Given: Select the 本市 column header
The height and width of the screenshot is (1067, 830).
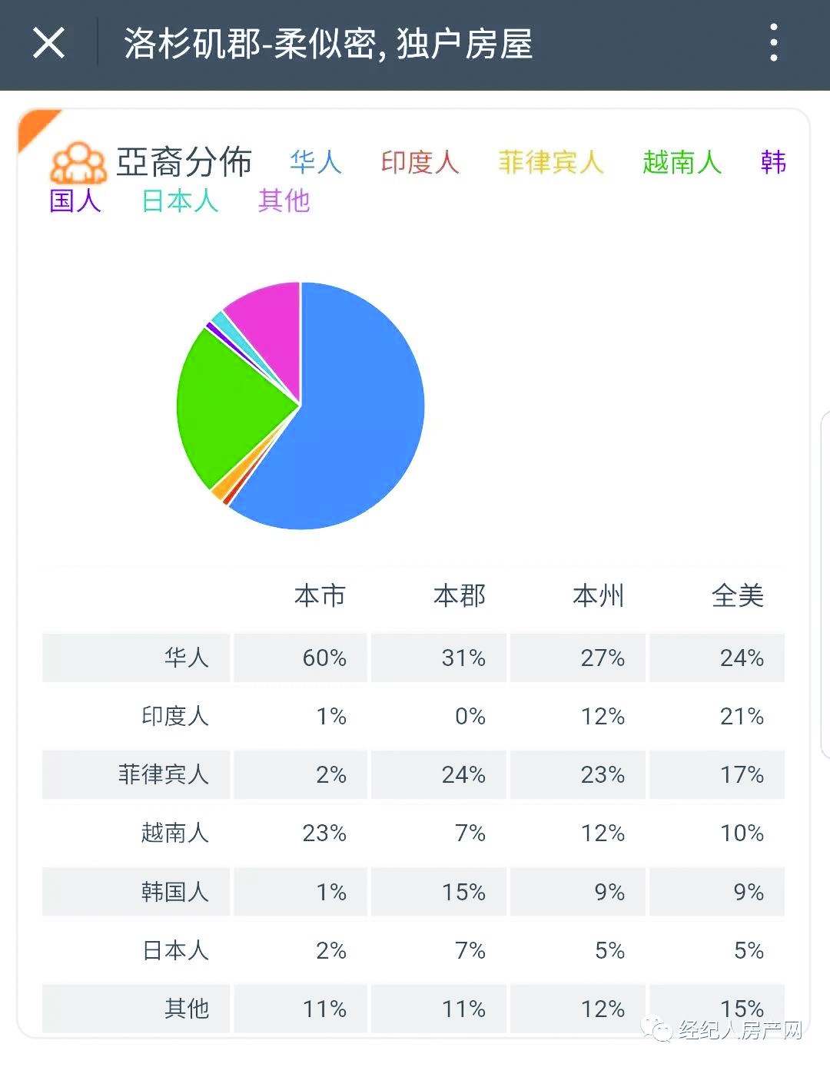Looking at the screenshot, I should 320,596.
